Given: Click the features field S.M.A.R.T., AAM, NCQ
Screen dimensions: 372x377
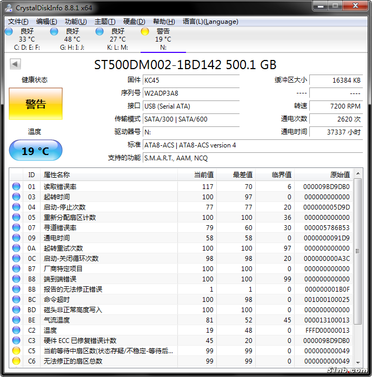Looking at the screenshot, I should coord(253,158).
